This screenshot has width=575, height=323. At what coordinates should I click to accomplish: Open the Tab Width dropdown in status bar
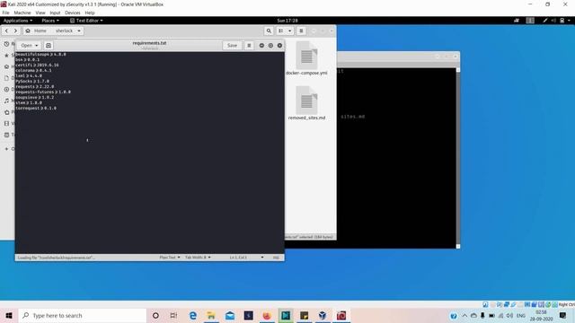(198, 258)
